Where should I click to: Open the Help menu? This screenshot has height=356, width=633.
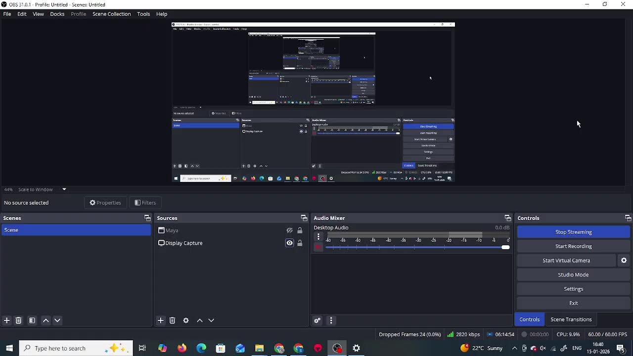[162, 14]
